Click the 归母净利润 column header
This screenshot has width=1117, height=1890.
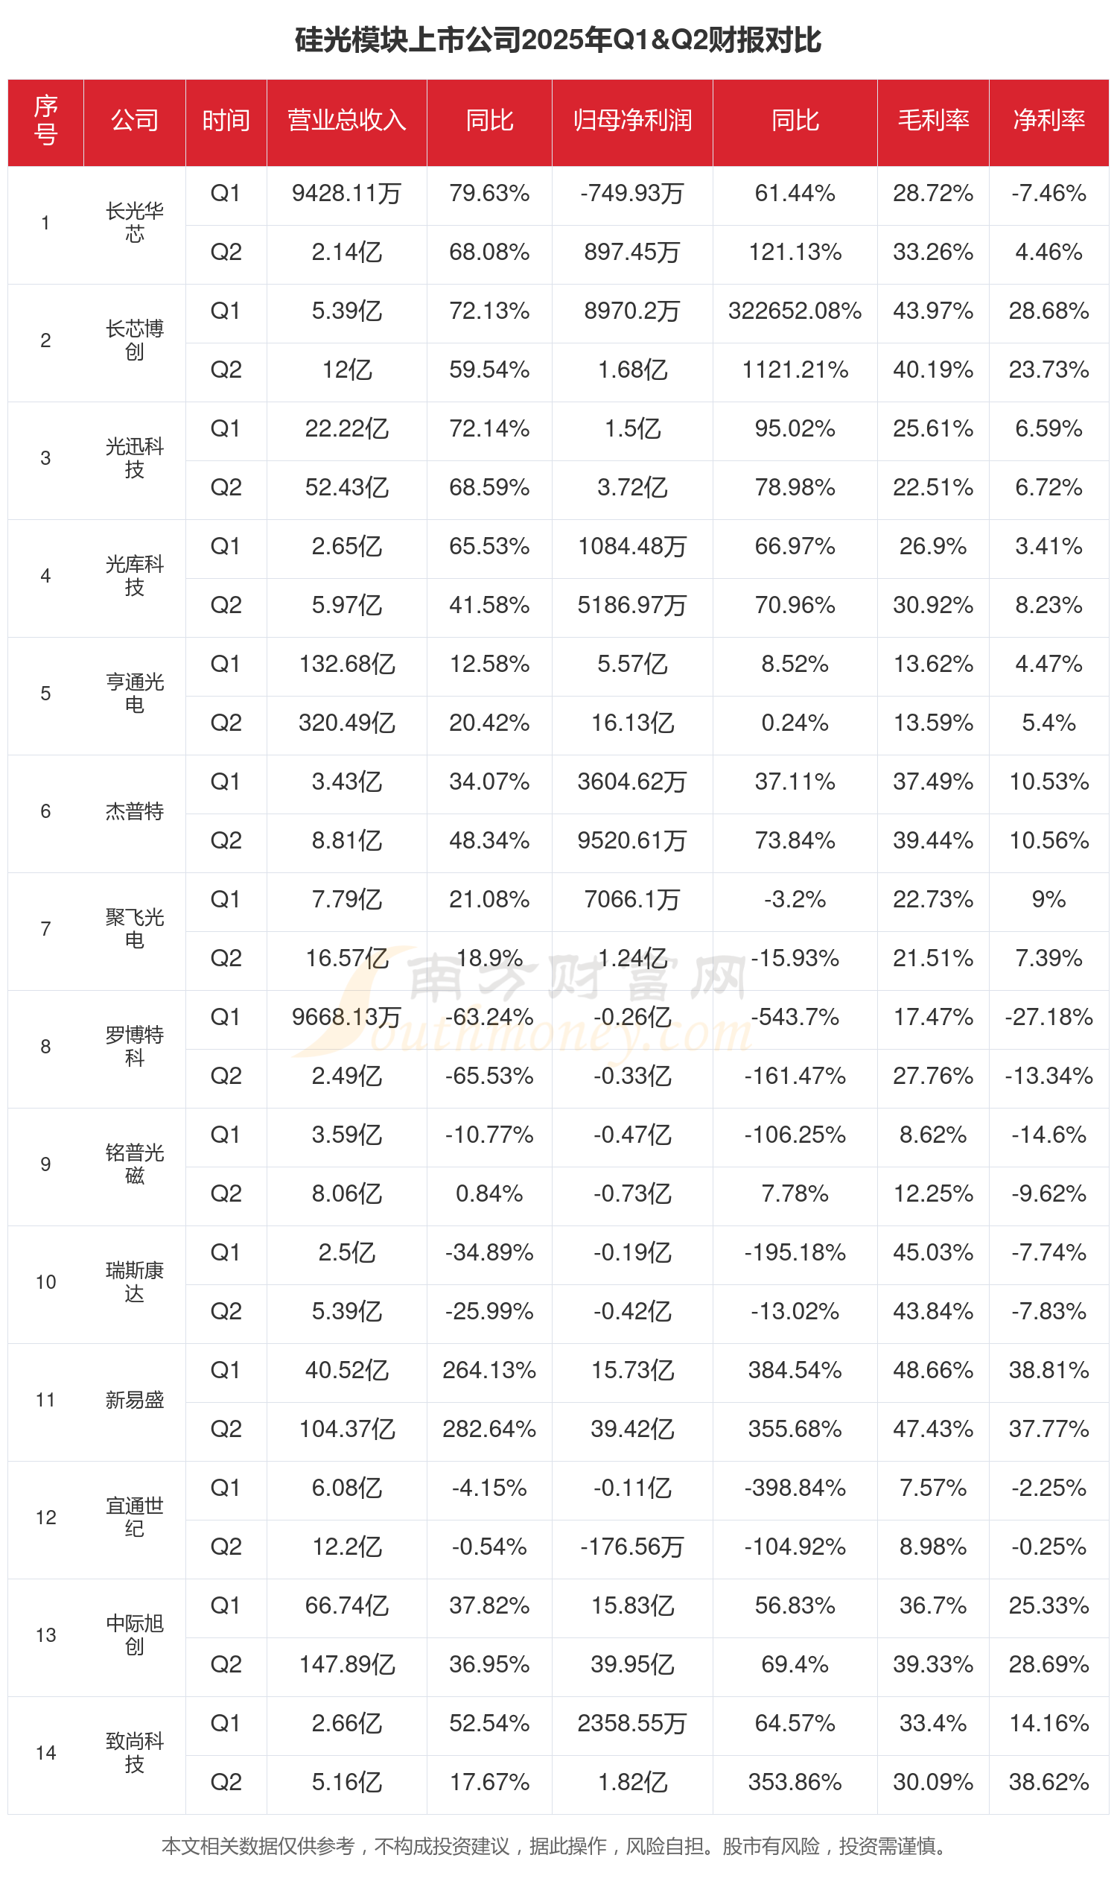(631, 121)
